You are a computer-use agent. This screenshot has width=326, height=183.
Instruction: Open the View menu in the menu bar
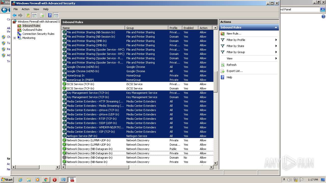click(36, 9)
